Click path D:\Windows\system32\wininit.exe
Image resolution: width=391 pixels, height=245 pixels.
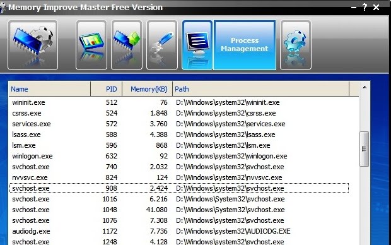coord(228,102)
